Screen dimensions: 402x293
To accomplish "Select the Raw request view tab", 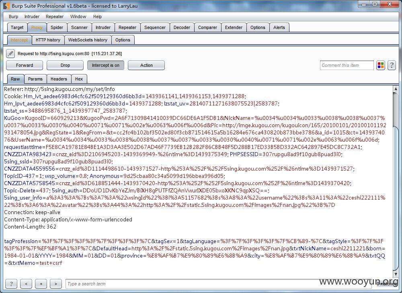I will coord(15,79).
